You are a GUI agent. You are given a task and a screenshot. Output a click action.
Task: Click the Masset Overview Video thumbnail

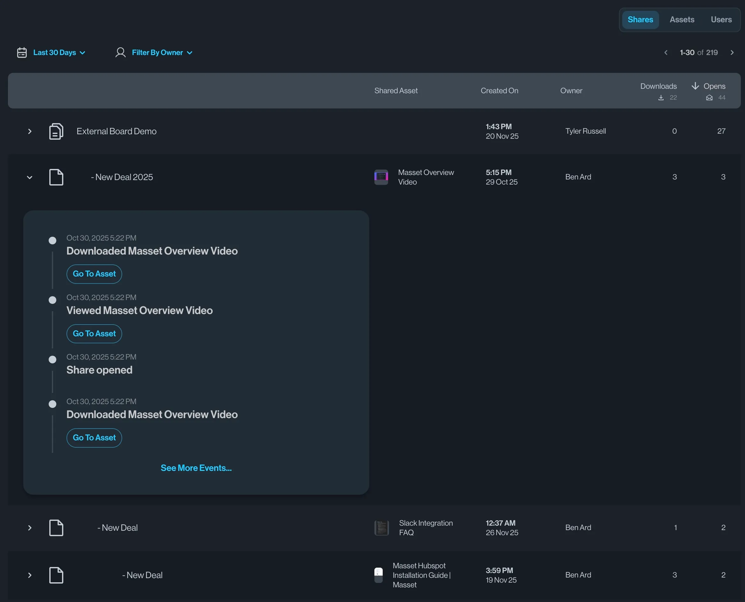click(381, 177)
